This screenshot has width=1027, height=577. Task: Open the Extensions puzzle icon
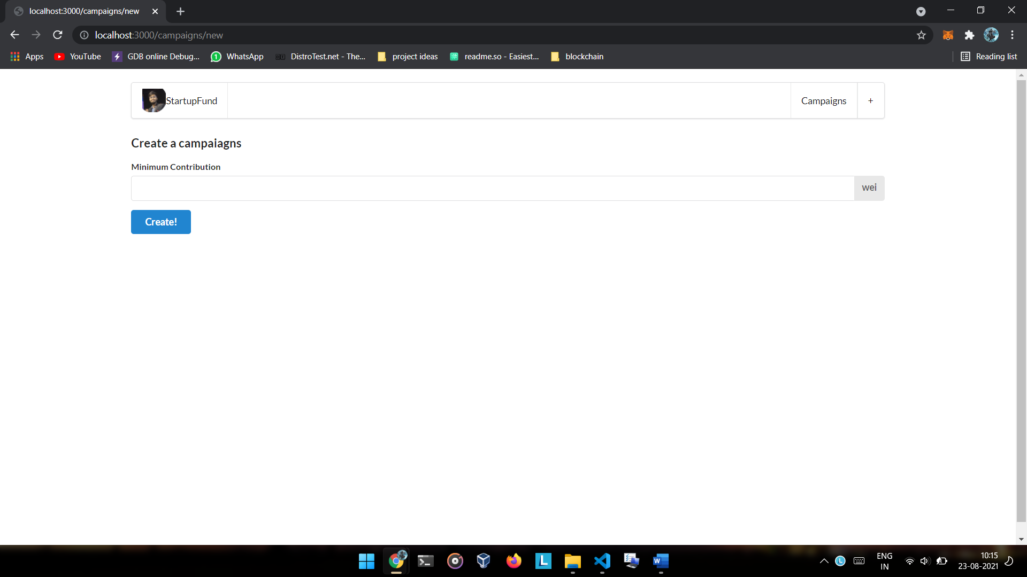pyautogui.click(x=969, y=35)
